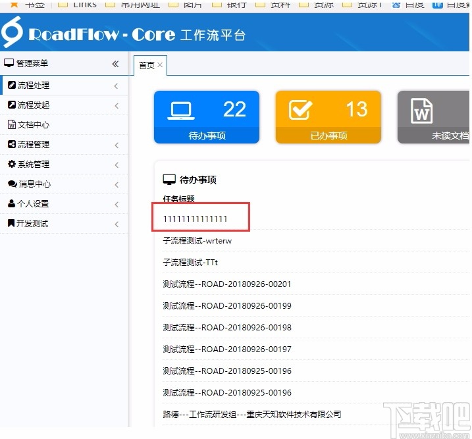
Task: Click the 流程处理 edit icon
Action: (x=12, y=85)
